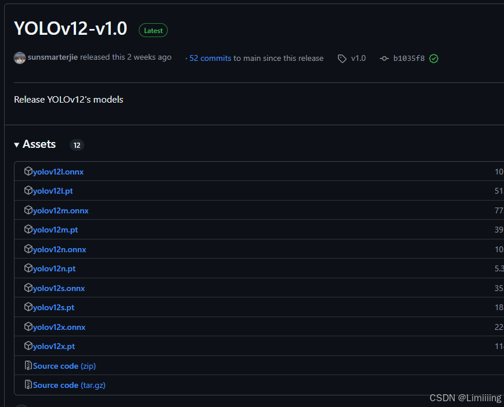Click the zip file icon beside Source code (zip)

click(x=28, y=365)
